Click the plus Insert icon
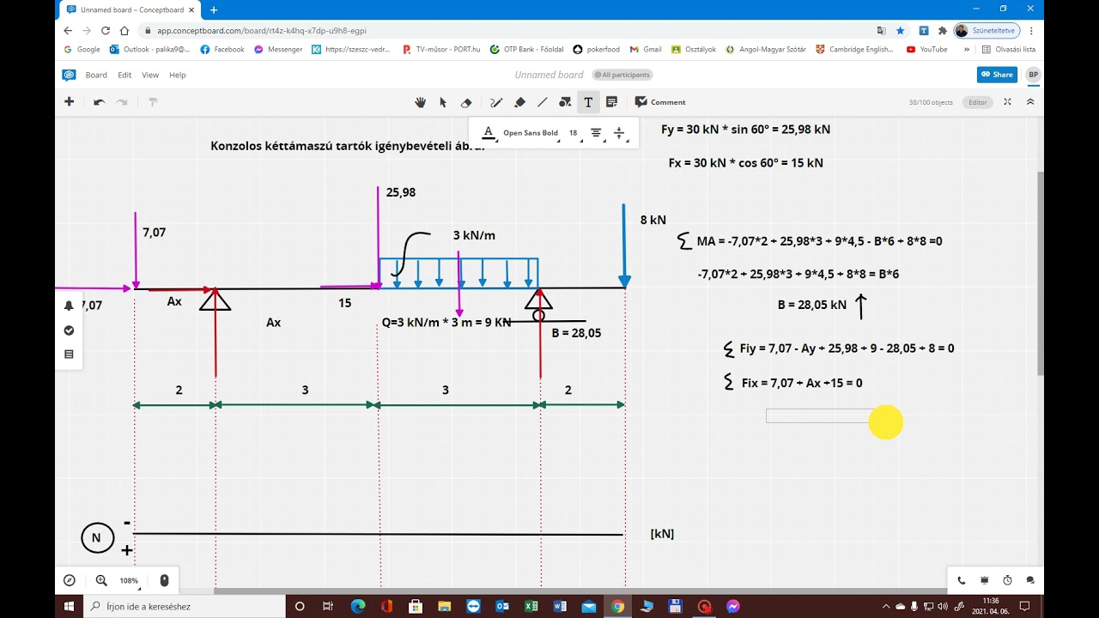Image resolution: width=1099 pixels, height=618 pixels. coord(69,102)
